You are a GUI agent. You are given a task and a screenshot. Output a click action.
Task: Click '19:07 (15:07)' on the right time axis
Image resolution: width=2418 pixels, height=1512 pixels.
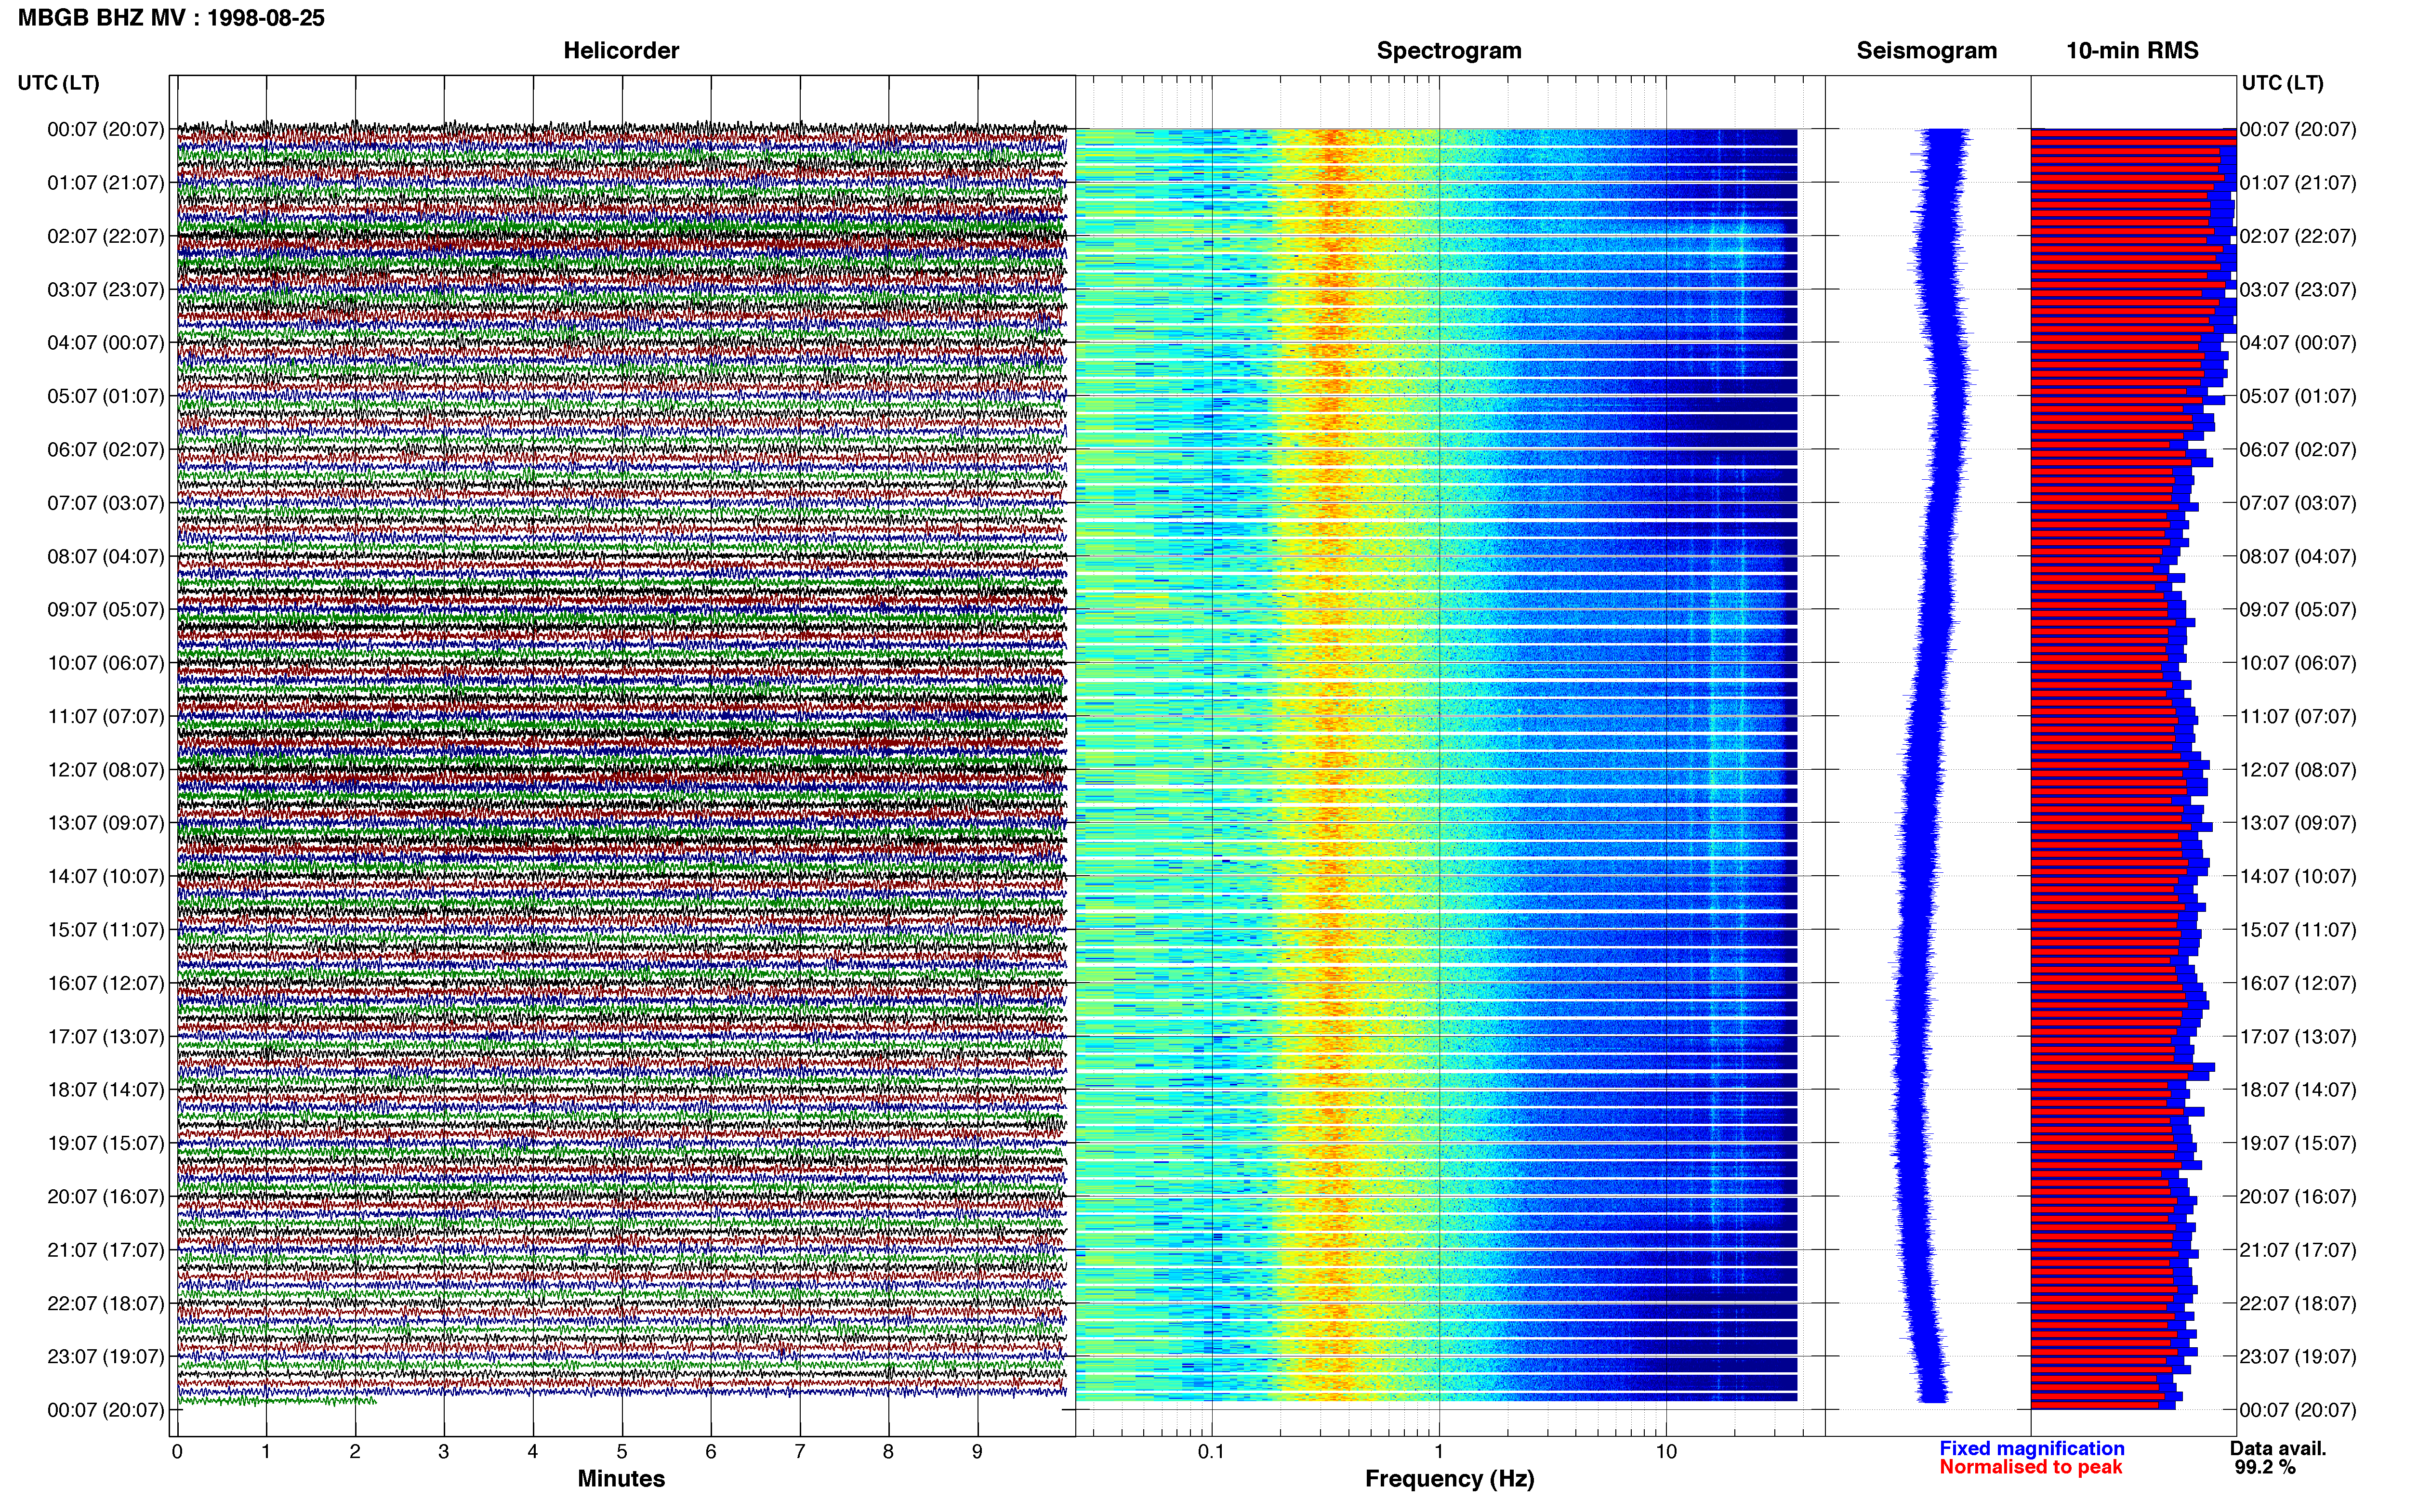[x=2298, y=1143]
